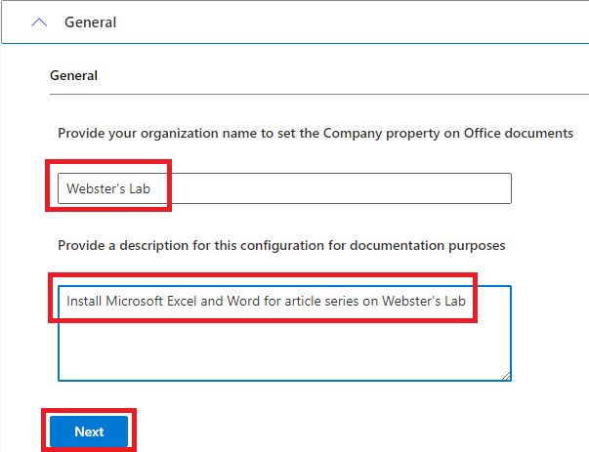Click the end of the description text line
Viewport: 589px width, 452px height.
[467, 301]
